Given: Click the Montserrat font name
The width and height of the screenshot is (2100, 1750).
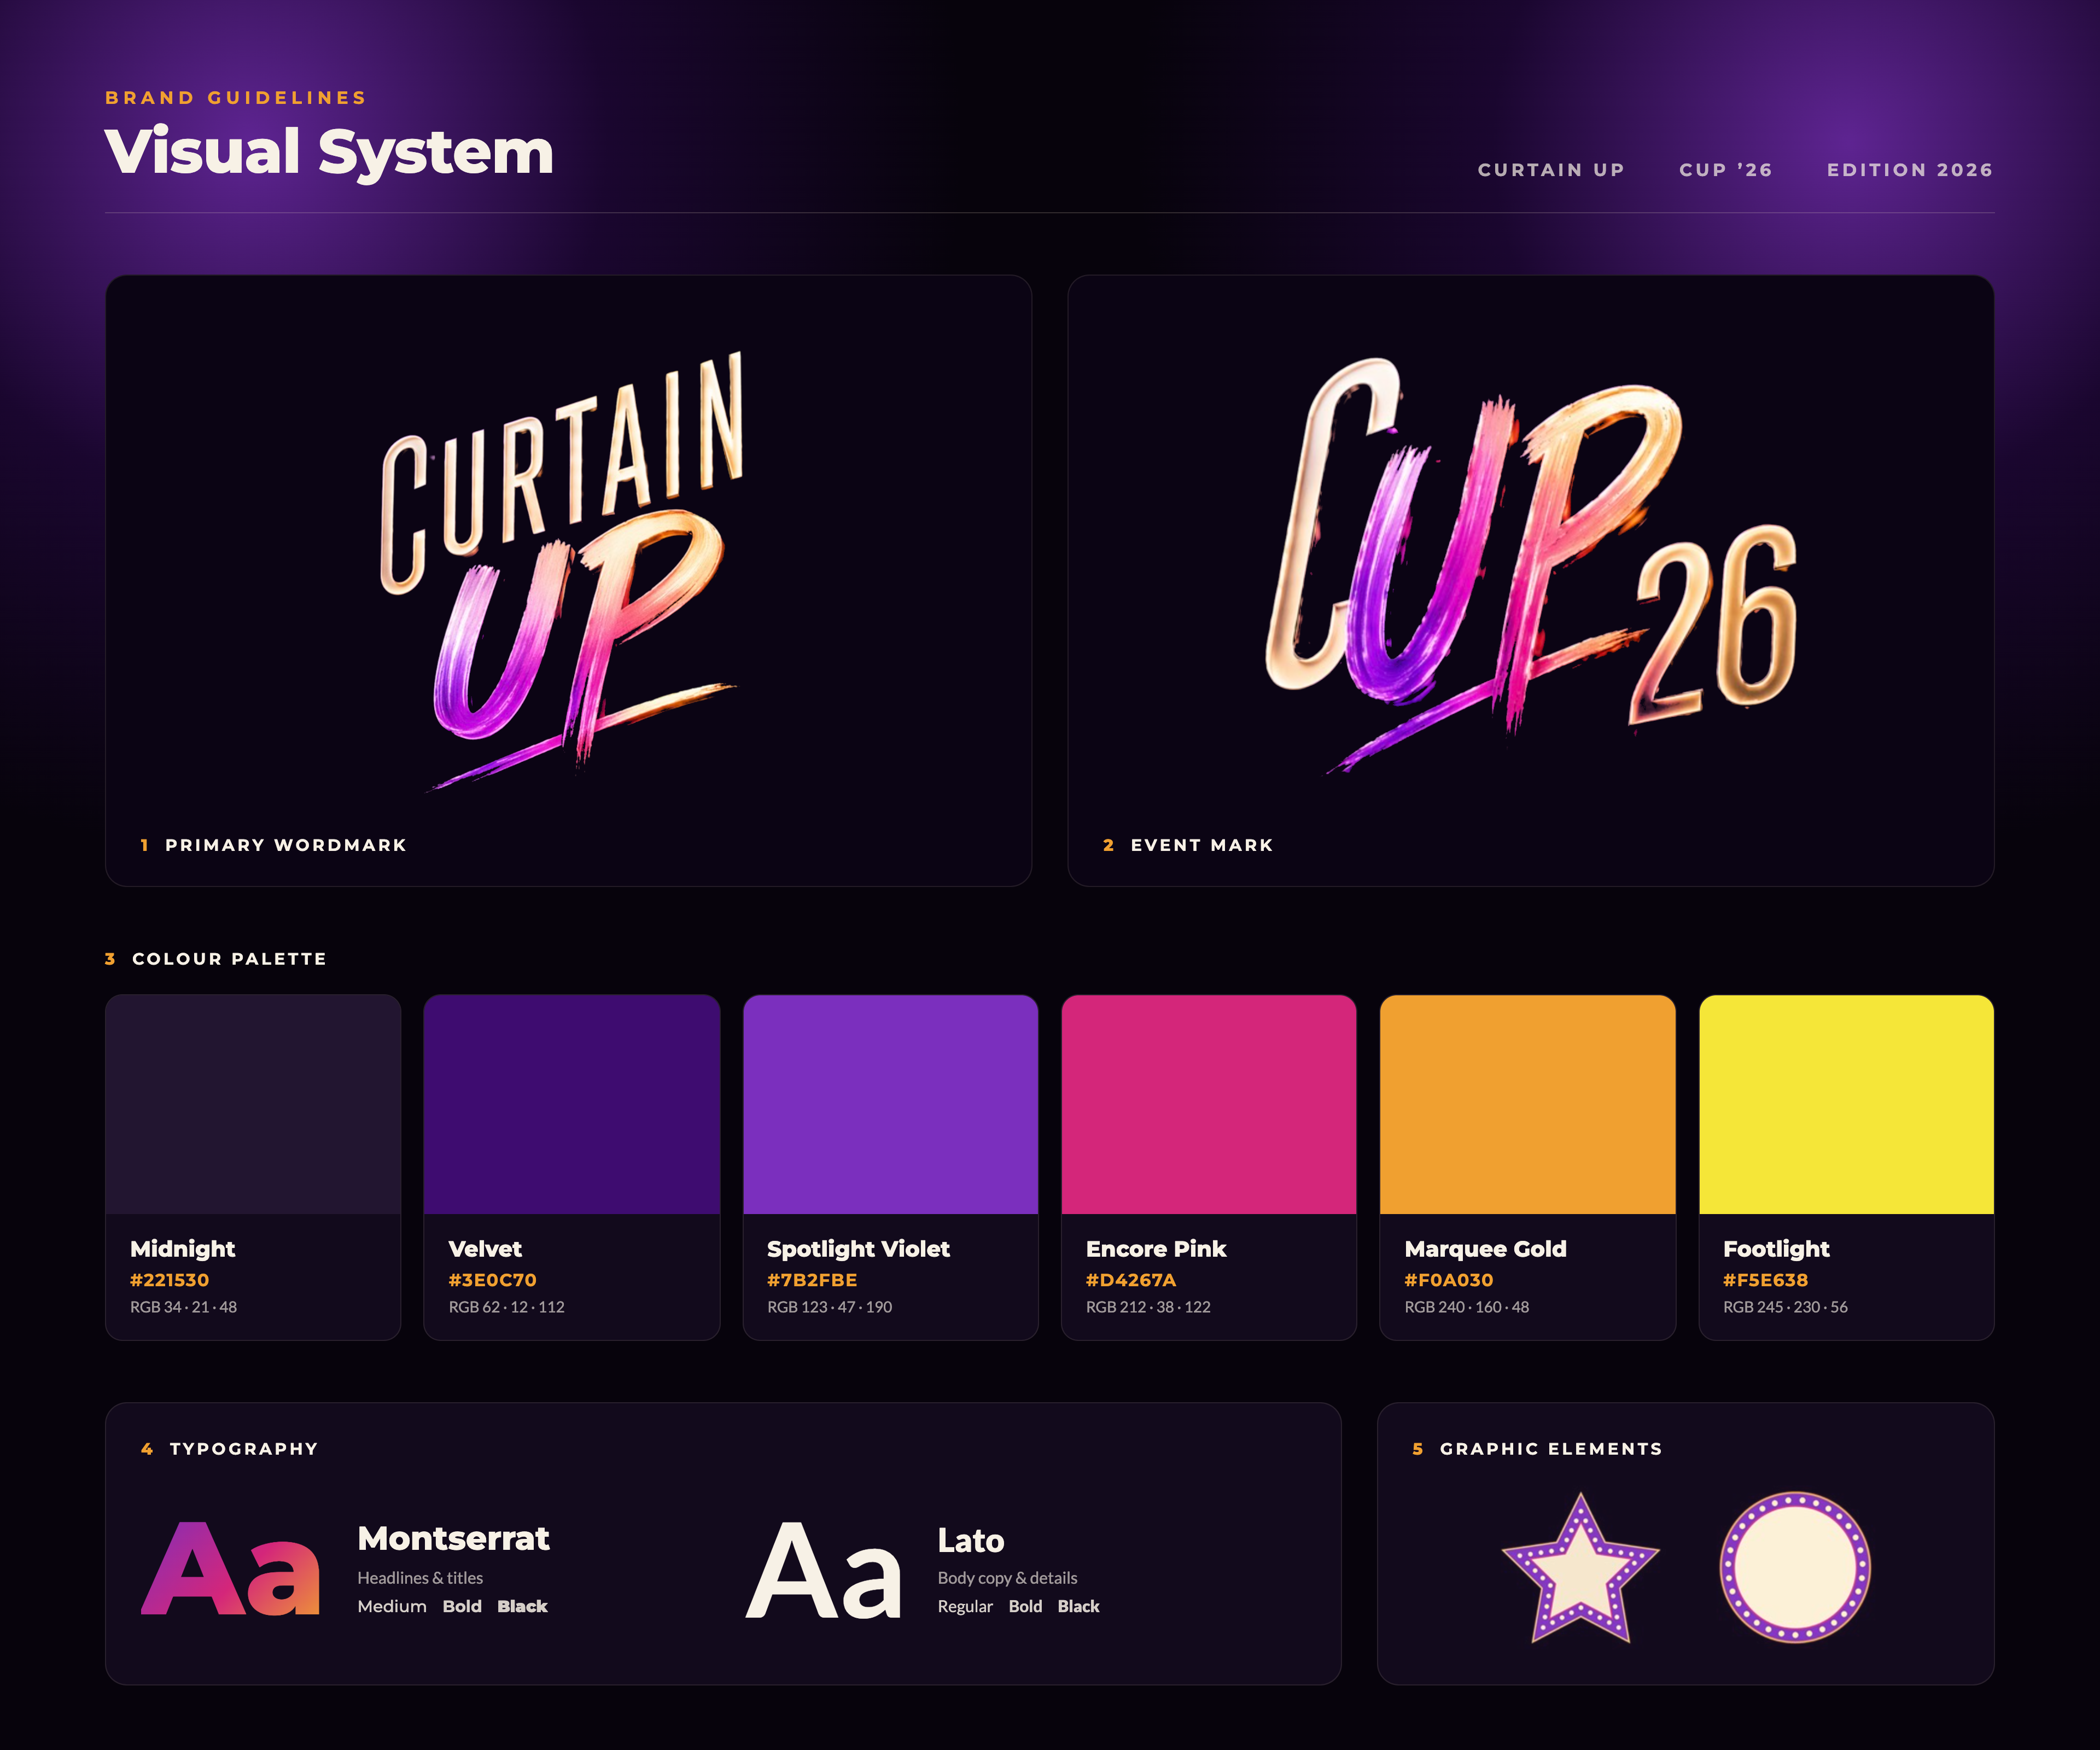Looking at the screenshot, I should click(454, 1538).
